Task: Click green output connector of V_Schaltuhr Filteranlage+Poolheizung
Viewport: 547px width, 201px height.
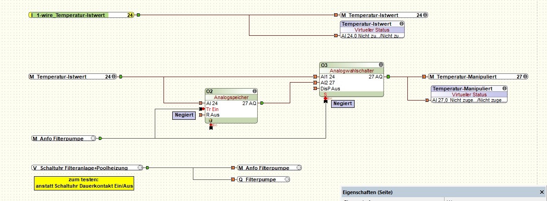Action: pos(147,168)
